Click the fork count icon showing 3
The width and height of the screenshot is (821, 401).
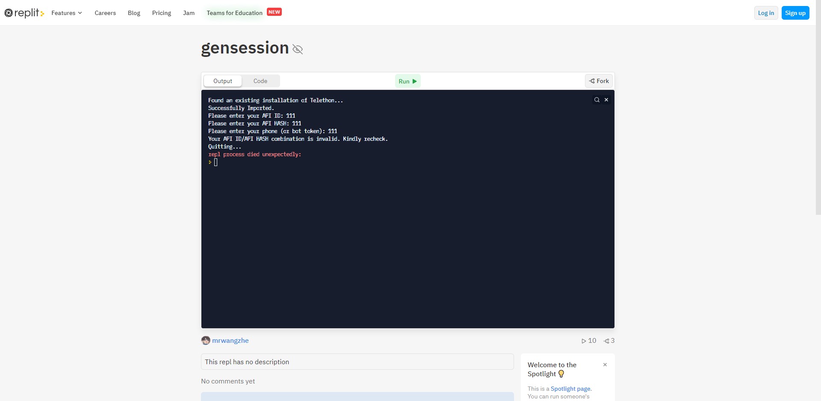[606, 341]
